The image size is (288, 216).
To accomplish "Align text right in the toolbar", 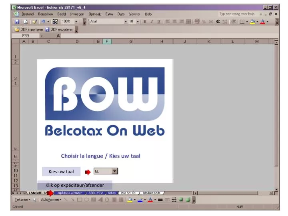I will point(182,22).
